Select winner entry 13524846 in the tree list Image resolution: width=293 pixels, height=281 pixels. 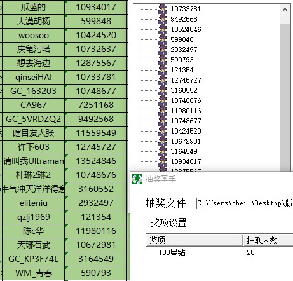coord(186,29)
